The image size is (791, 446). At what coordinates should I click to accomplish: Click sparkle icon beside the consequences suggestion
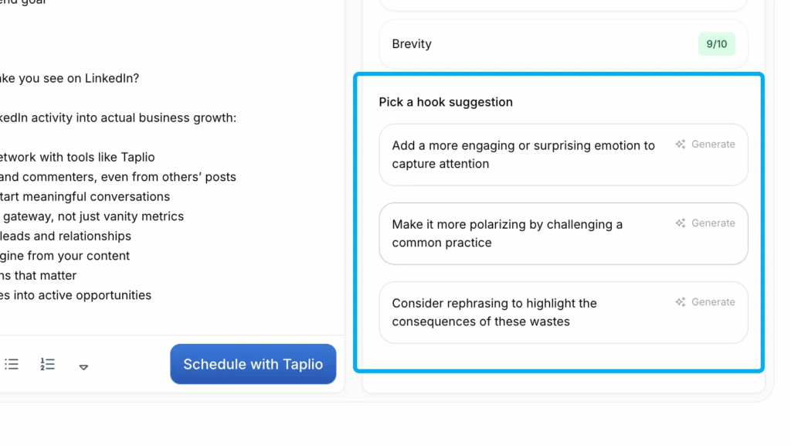tap(681, 302)
